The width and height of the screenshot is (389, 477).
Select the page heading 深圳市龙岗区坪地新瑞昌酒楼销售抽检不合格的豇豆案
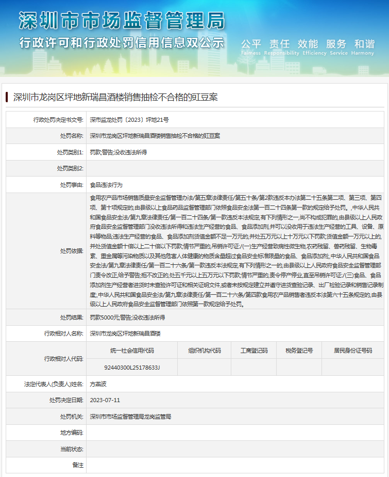click(115, 98)
